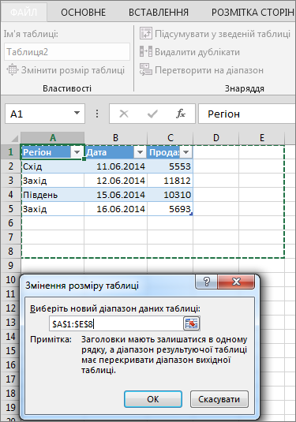Click cell with value 11812

click(x=170, y=181)
